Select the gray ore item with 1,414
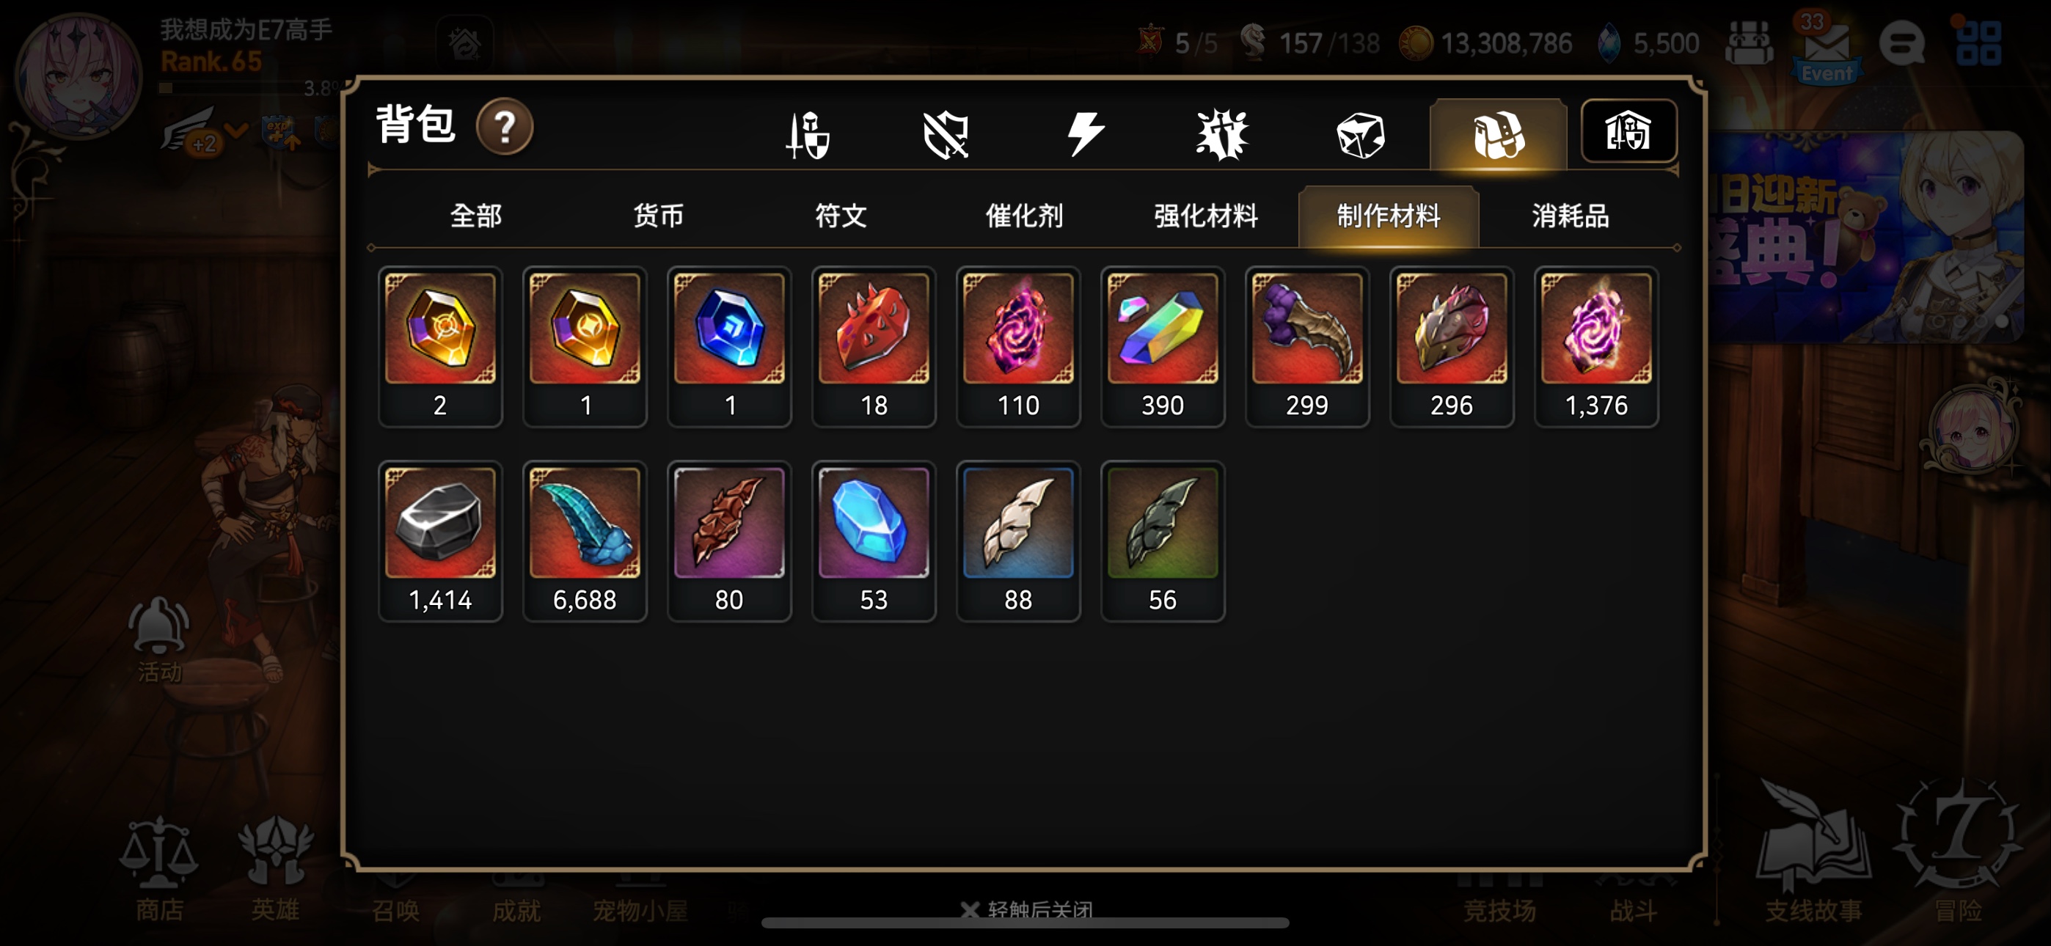2051x946 pixels. pyautogui.click(x=440, y=540)
